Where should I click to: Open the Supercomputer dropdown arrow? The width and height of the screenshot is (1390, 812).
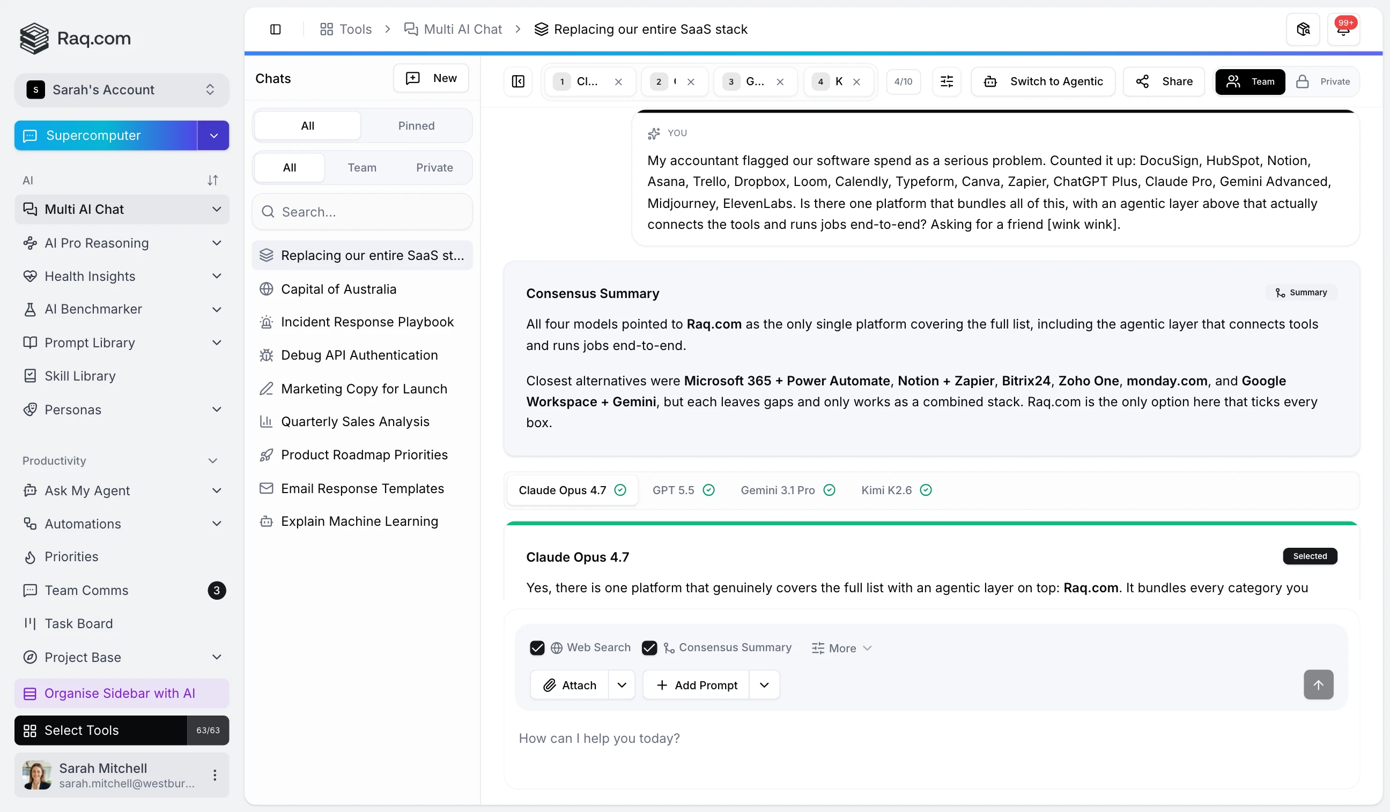[x=213, y=136]
